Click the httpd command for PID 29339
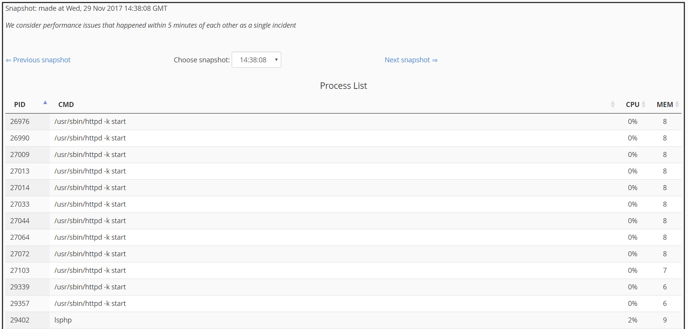688x329 pixels. pyautogui.click(x=90, y=287)
